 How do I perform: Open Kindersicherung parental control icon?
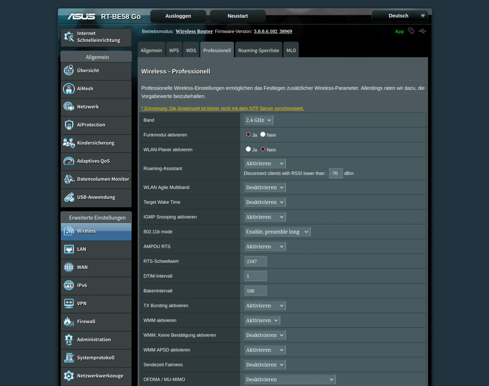pyautogui.click(x=69, y=143)
